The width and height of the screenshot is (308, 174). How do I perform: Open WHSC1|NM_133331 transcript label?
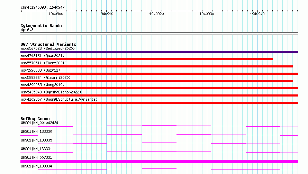click(36, 149)
